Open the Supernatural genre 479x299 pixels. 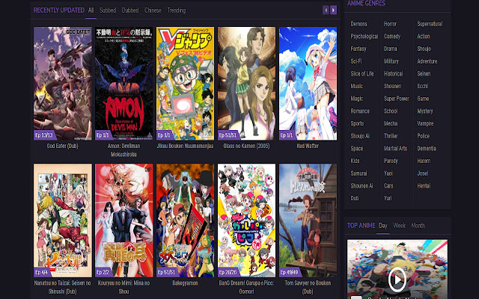click(430, 24)
